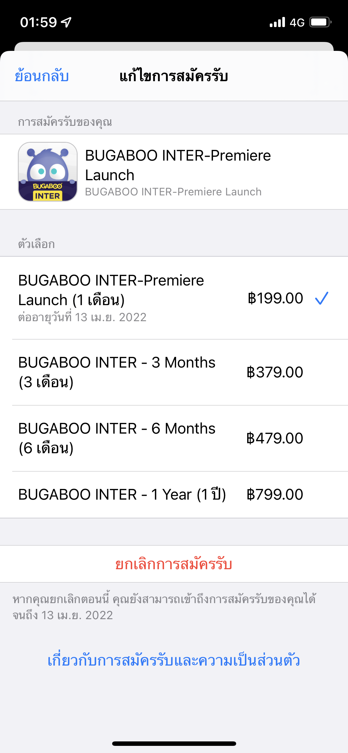Choose the BUGABOO INTER 1 Year plan
Viewport: 348px width, 753px height.
122,495
